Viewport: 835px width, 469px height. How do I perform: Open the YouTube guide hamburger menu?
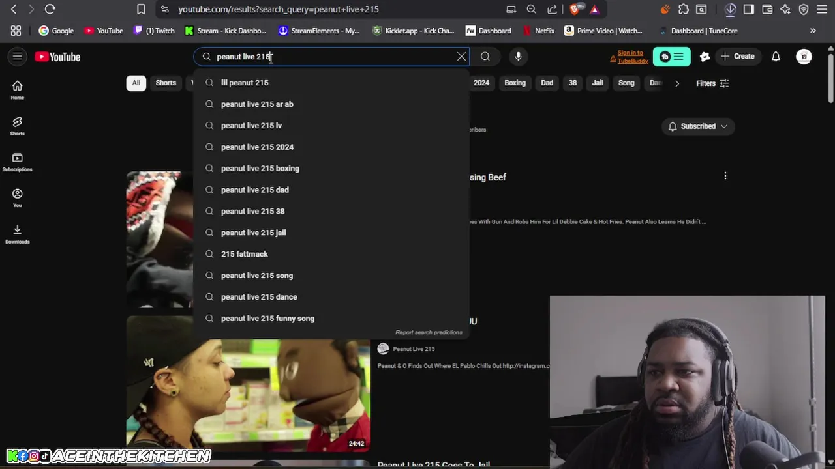(x=18, y=57)
